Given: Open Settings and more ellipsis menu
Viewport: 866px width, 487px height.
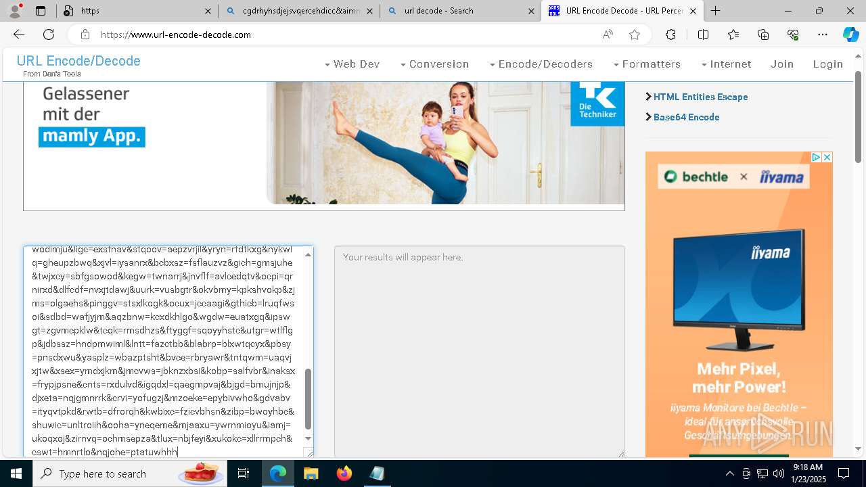Looking at the screenshot, I should [x=823, y=34].
